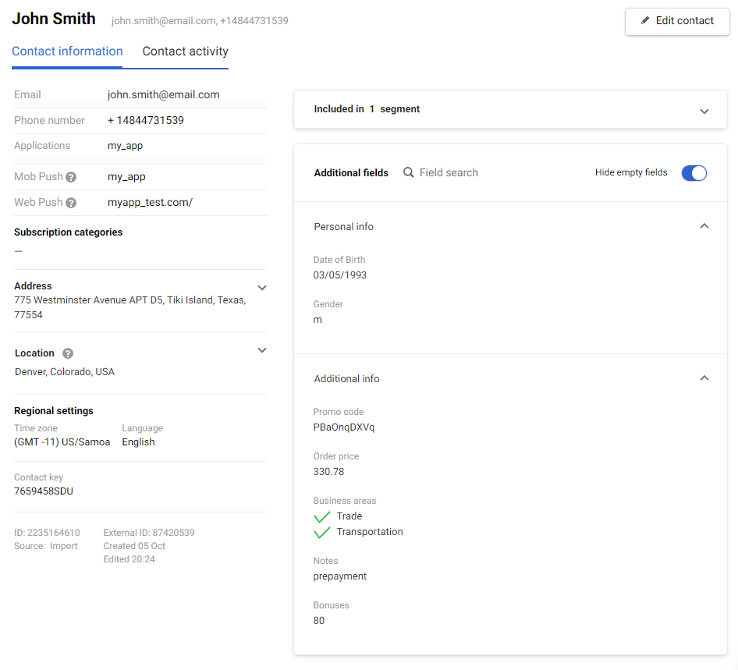The width and height of the screenshot is (738, 670).
Task: Click the Denver, Colorado, USA location text
Action: tap(65, 372)
